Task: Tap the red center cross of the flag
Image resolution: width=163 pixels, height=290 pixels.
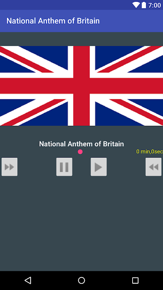Action: (81, 86)
